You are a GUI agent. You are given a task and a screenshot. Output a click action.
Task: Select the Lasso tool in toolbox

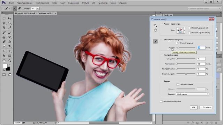[x=4, y=23]
